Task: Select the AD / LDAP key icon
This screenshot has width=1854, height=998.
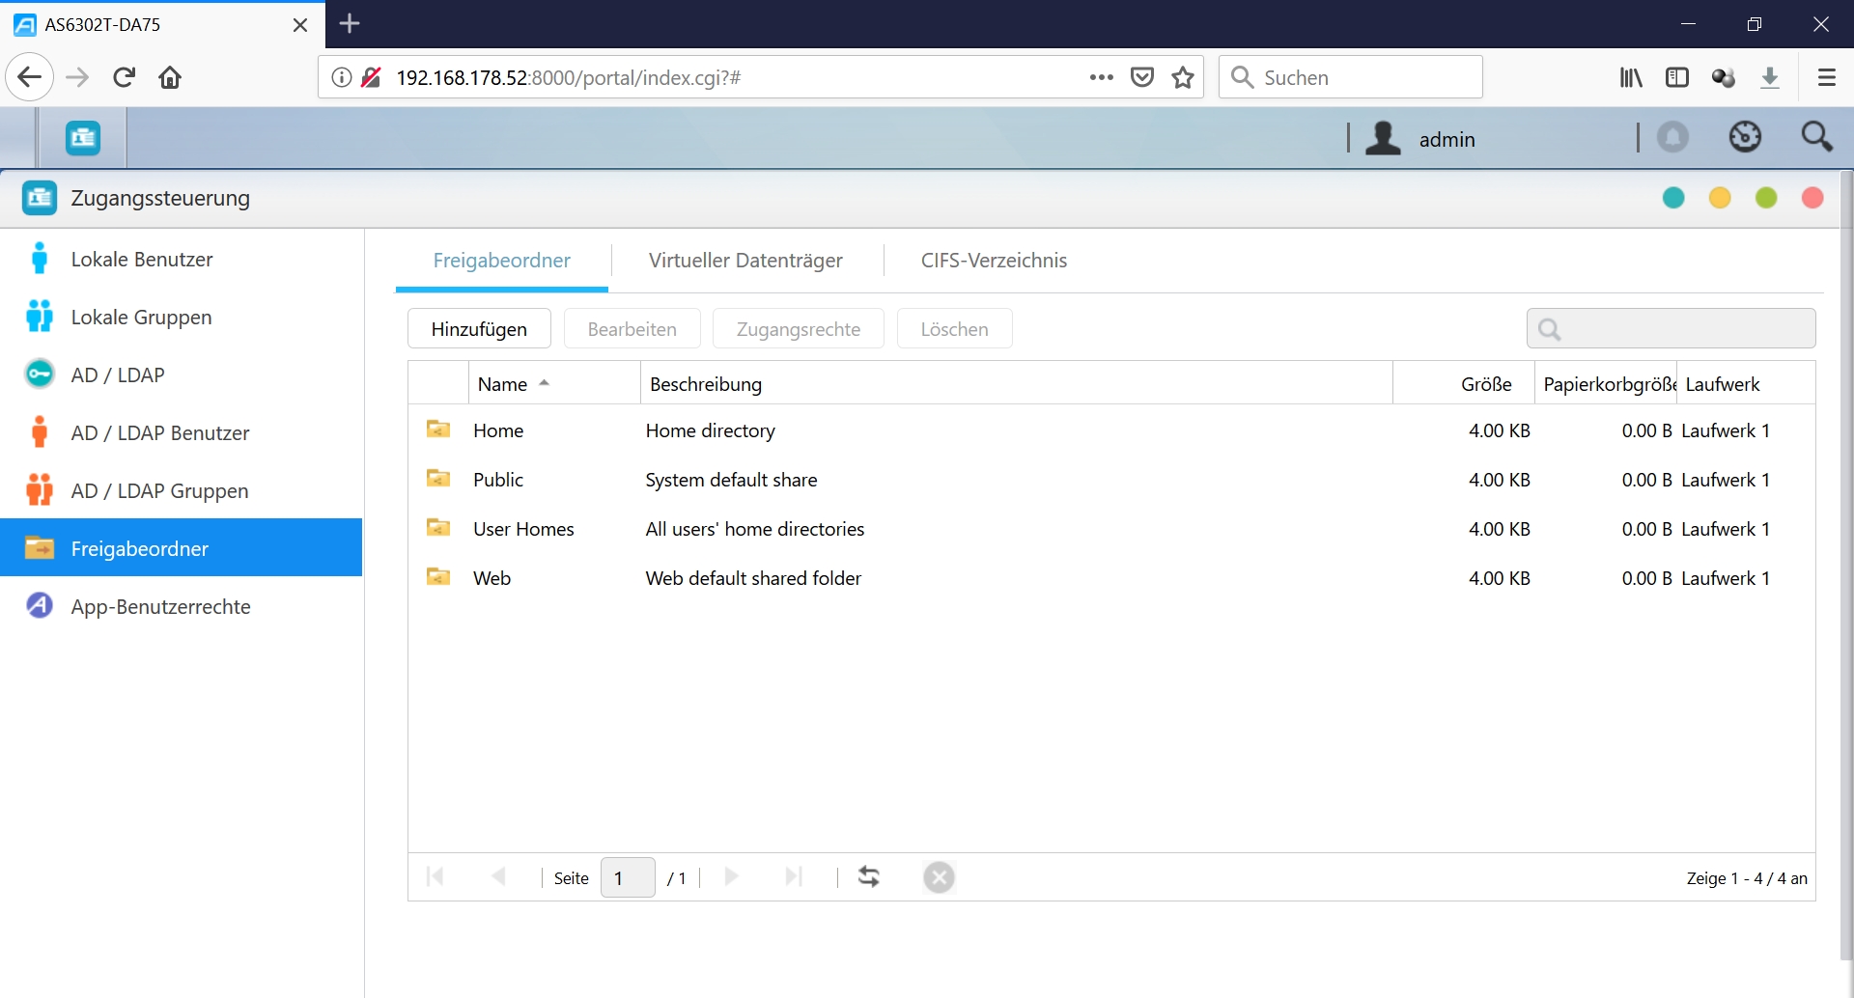Action: (x=40, y=374)
